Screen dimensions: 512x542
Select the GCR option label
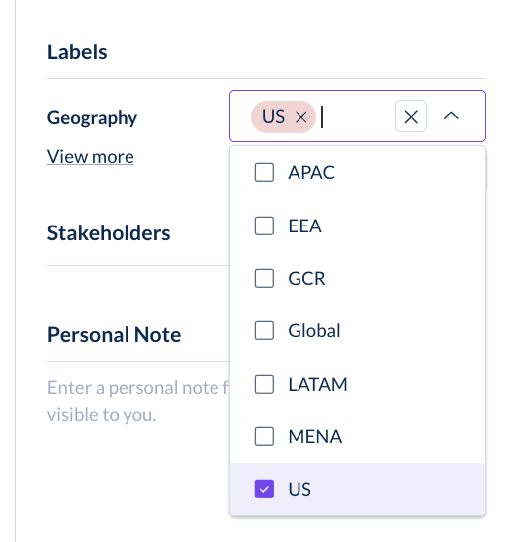[306, 278]
